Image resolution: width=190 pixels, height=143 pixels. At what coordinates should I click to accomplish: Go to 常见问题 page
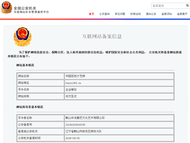pos(120,14)
